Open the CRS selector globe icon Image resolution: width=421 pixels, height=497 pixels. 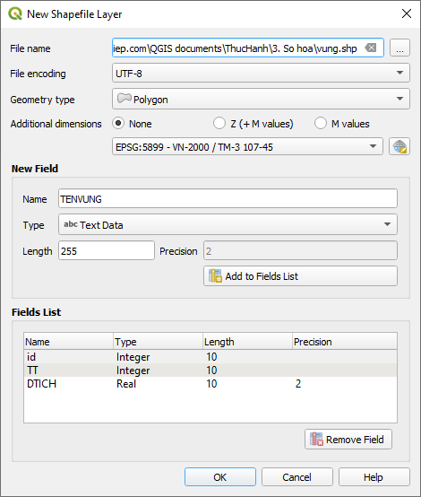click(x=400, y=146)
